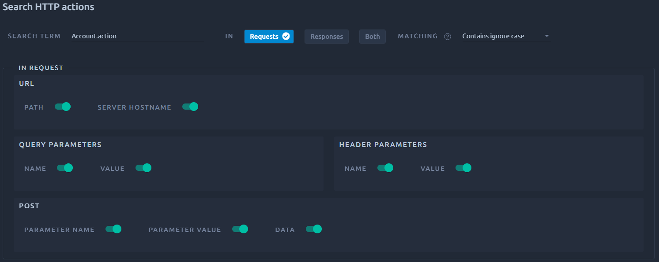Select the Requests search scope button
The image size is (659, 262).
[269, 37]
